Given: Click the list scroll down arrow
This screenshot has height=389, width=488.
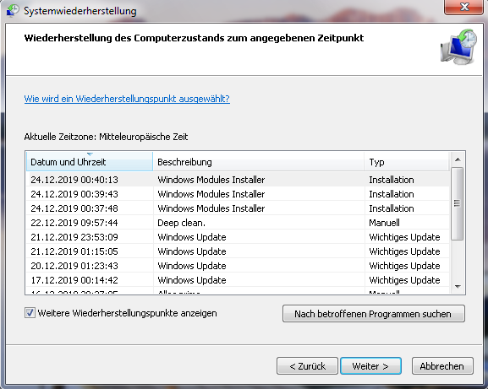Looking at the screenshot, I should (458, 287).
